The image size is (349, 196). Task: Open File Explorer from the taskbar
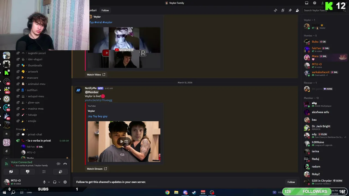point(176,192)
